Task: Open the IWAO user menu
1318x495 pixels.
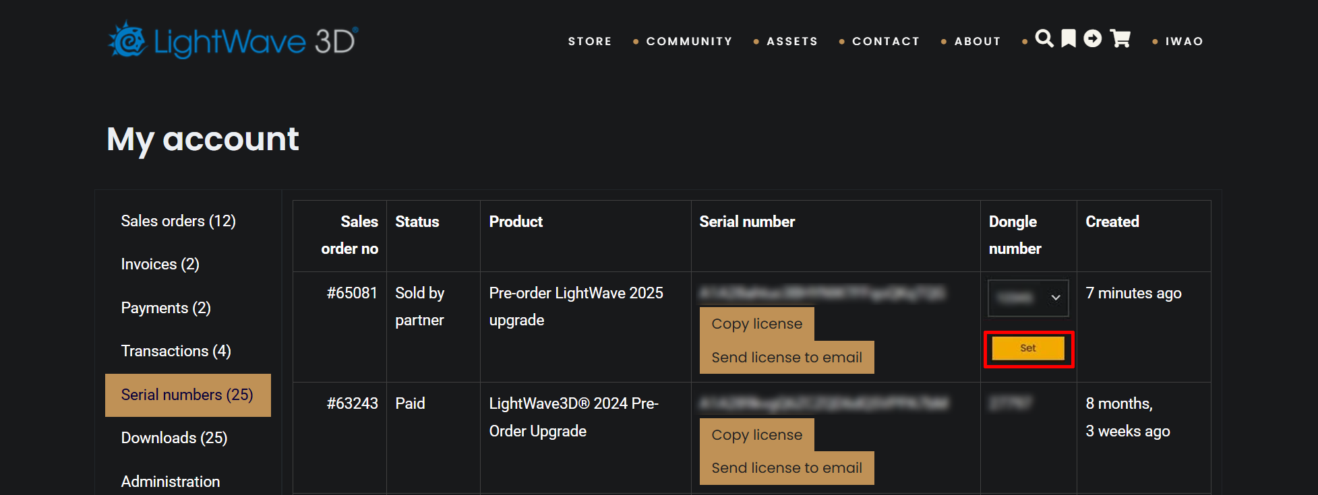Action: 1185,41
